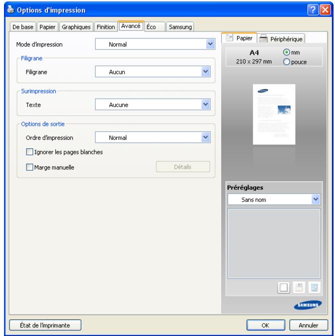Close the Options d'impression dialog
335x336 pixels.
point(325,9)
